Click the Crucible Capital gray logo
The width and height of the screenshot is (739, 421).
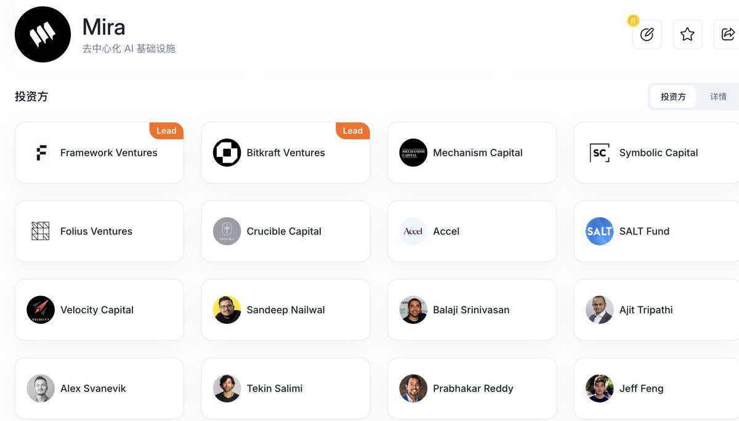[227, 231]
